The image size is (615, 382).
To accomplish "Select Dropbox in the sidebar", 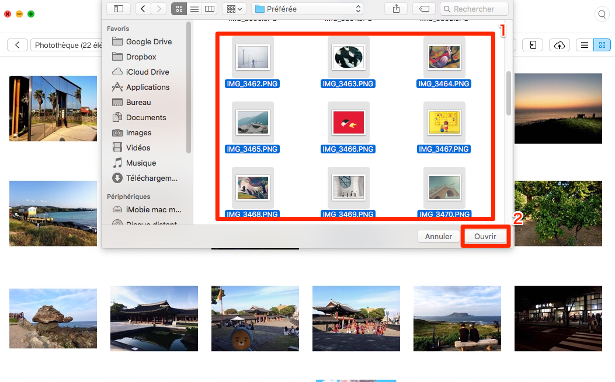I will point(141,57).
